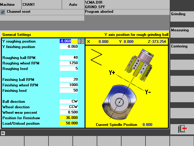Select the Wheel wear percent field
The image size is (194, 146).
[x=69, y=112]
